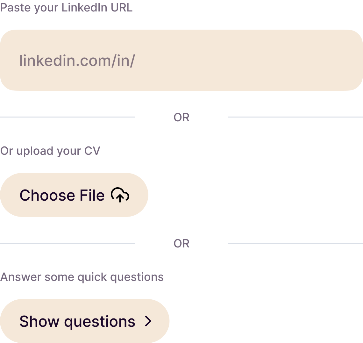
Task: Click the right chevron beside Show questions
Action: [148, 321]
